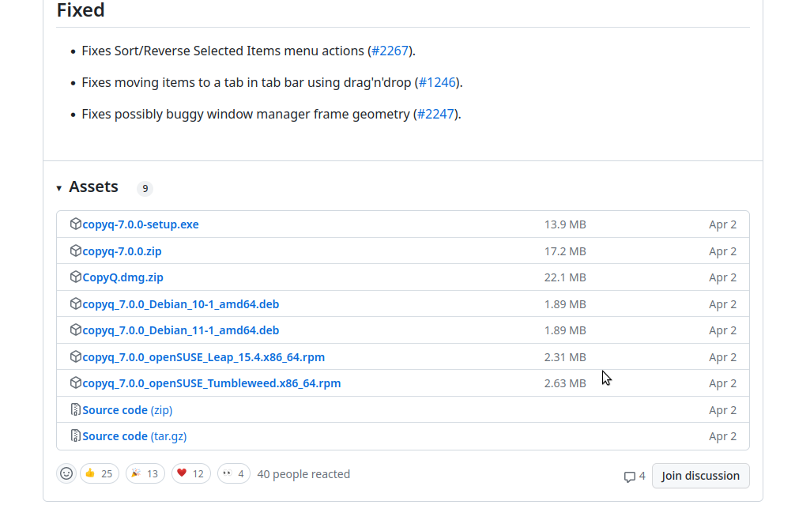Download copyq_7.0.0_Debian_10-1_amd64.deb
Image resolution: width=795 pixels, height=505 pixels.
pos(180,304)
